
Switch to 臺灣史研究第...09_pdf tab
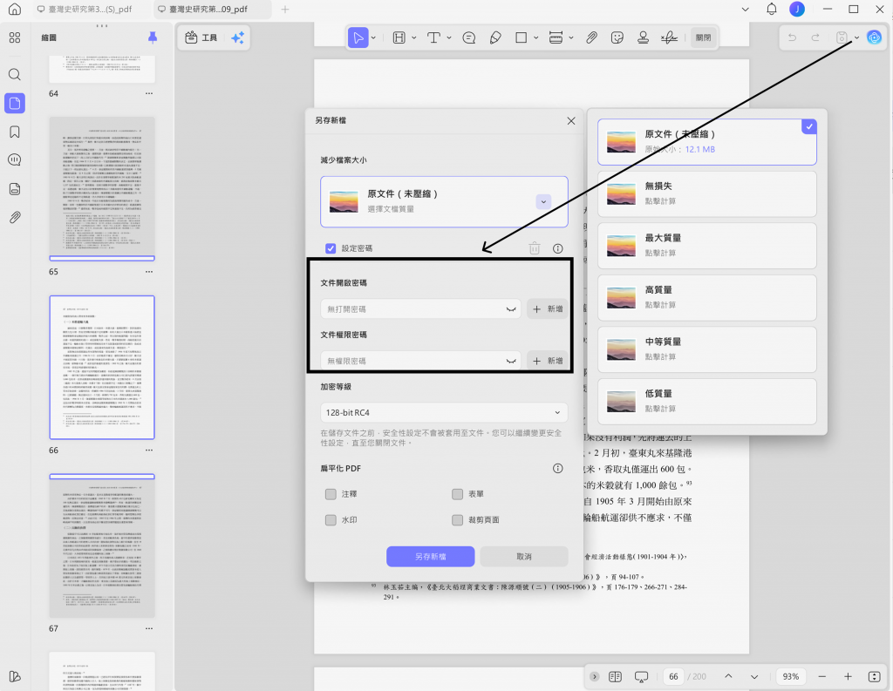[208, 9]
